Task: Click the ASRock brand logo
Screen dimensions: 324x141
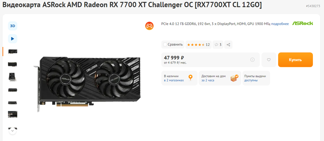Action: click(x=303, y=23)
